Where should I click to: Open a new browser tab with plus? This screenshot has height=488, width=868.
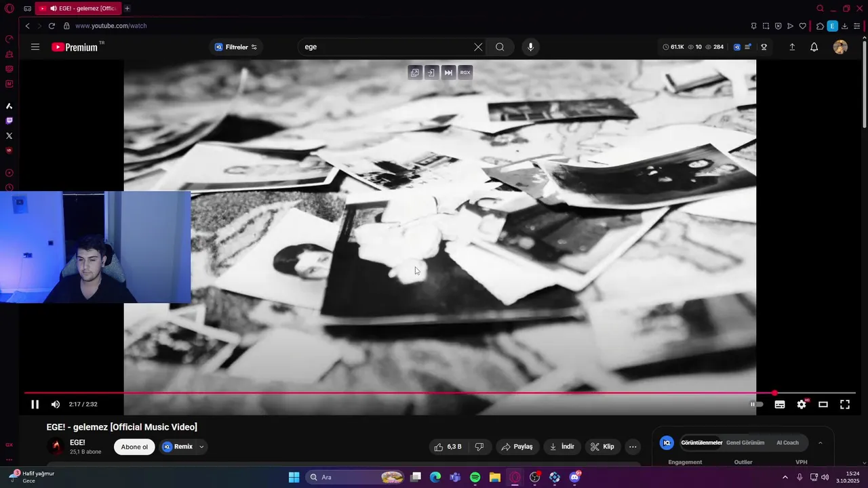(127, 8)
